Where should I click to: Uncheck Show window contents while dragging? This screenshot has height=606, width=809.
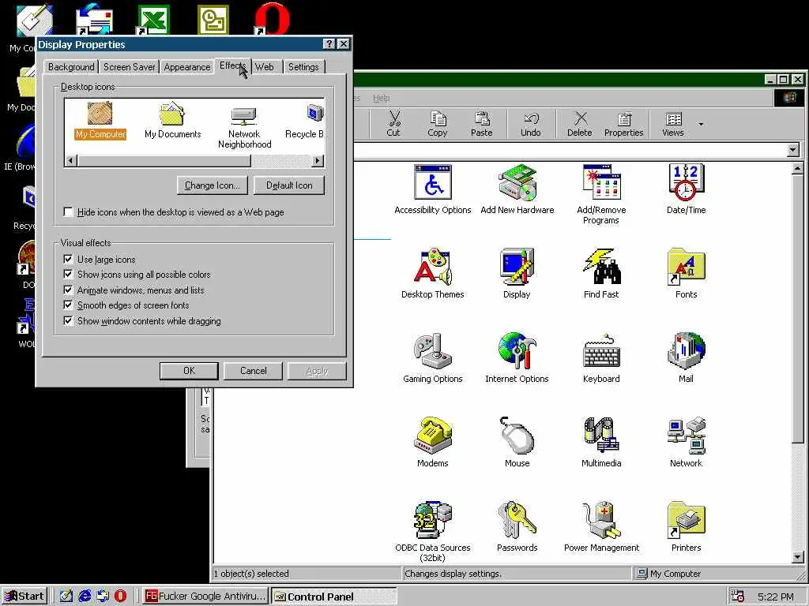click(68, 320)
